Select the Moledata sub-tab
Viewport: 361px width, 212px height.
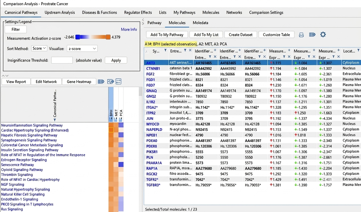pos(200,23)
